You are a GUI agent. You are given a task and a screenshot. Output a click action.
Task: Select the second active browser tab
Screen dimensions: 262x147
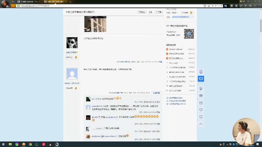[55, 2]
